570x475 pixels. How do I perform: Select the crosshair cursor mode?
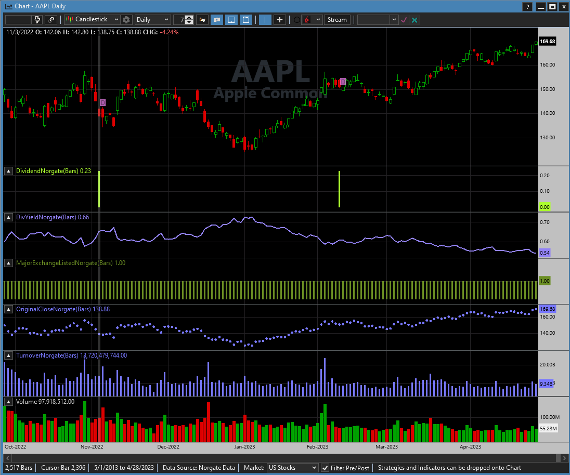pos(280,20)
